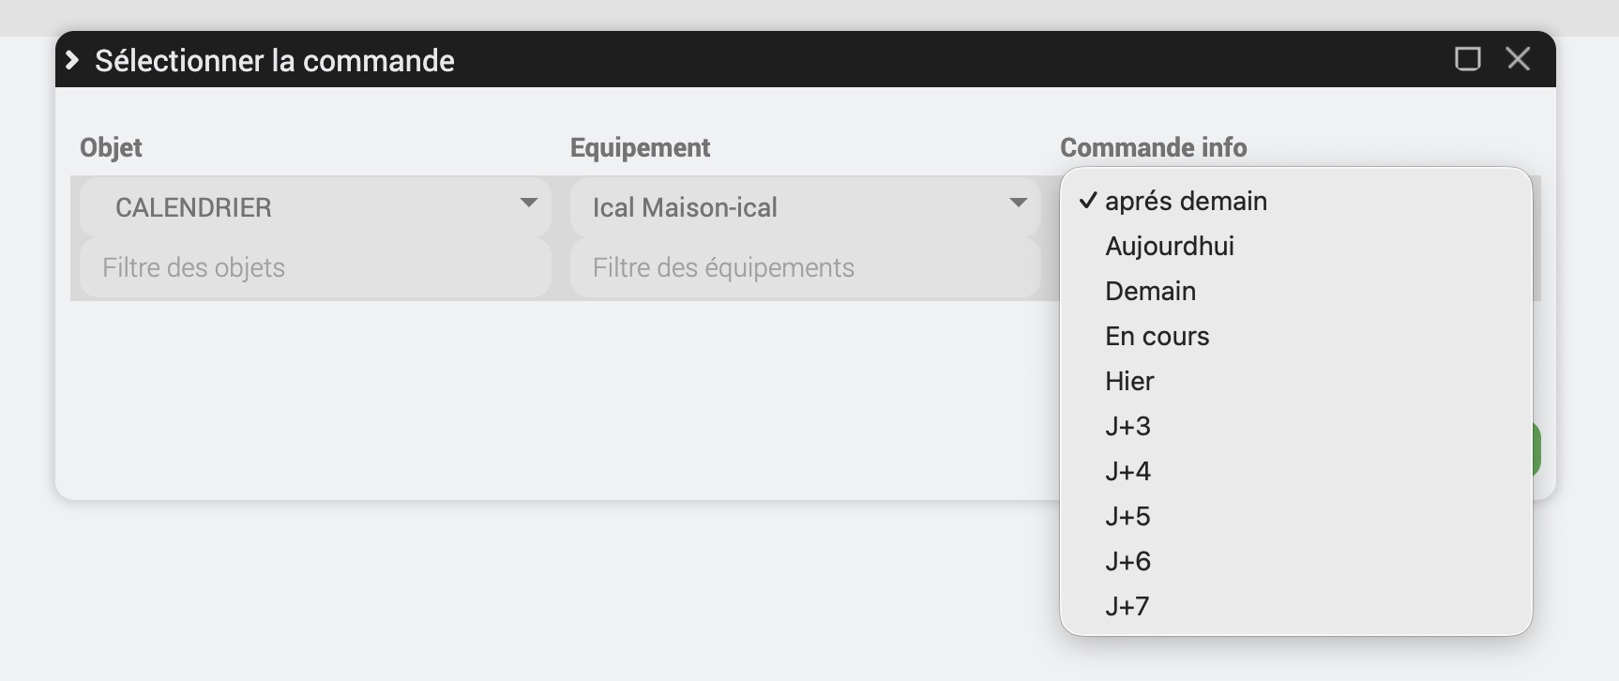Viewport: 1619px width, 681px height.
Task: Click in Filtre des objets field
Action: tap(314, 267)
